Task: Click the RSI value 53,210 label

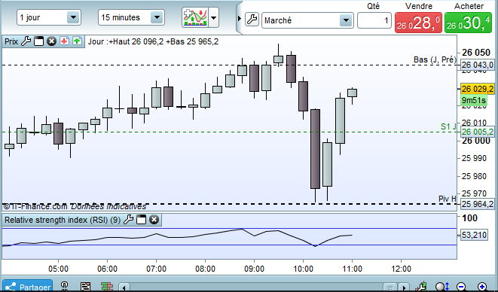Action: 474,235
